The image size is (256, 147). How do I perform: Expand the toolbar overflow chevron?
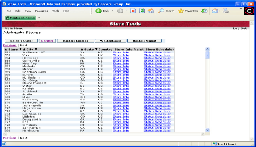[x=241, y=8]
